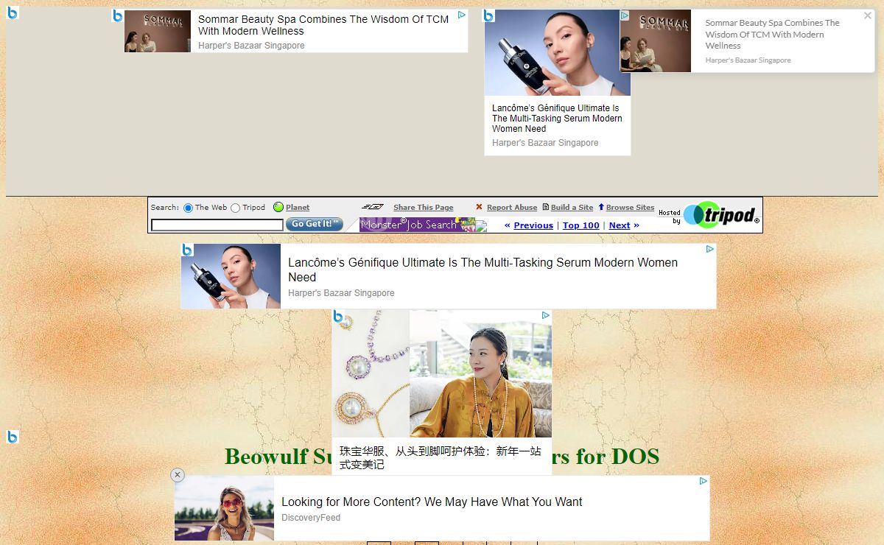Viewport: 884px width, 545px height.
Task: Open AdChoices on the square Lancôme ad
Action: point(625,15)
